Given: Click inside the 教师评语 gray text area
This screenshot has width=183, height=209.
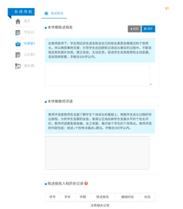Looking at the screenshot, I should click(x=97, y=153).
